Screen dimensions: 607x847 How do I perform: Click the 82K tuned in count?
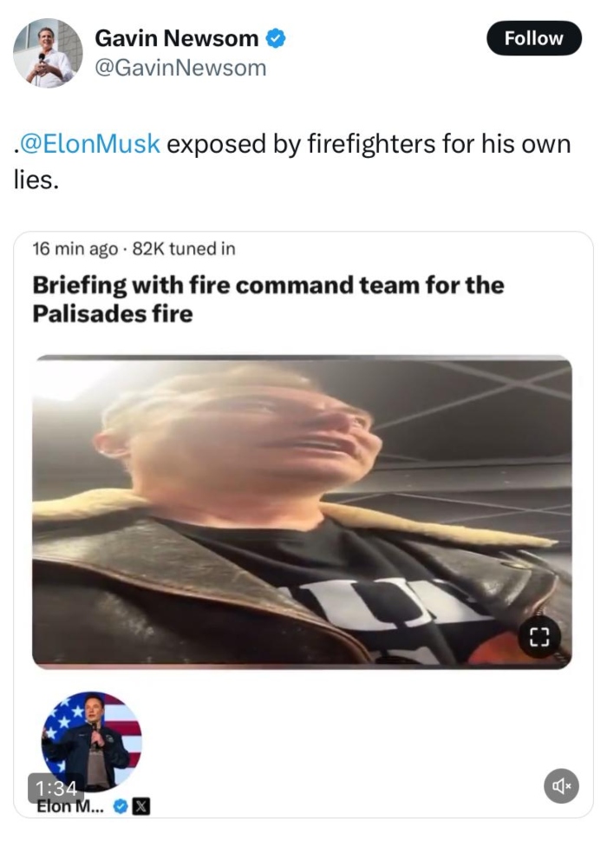pos(184,248)
